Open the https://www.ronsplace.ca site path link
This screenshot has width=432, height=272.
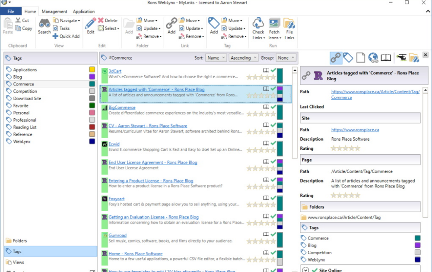[355, 130]
